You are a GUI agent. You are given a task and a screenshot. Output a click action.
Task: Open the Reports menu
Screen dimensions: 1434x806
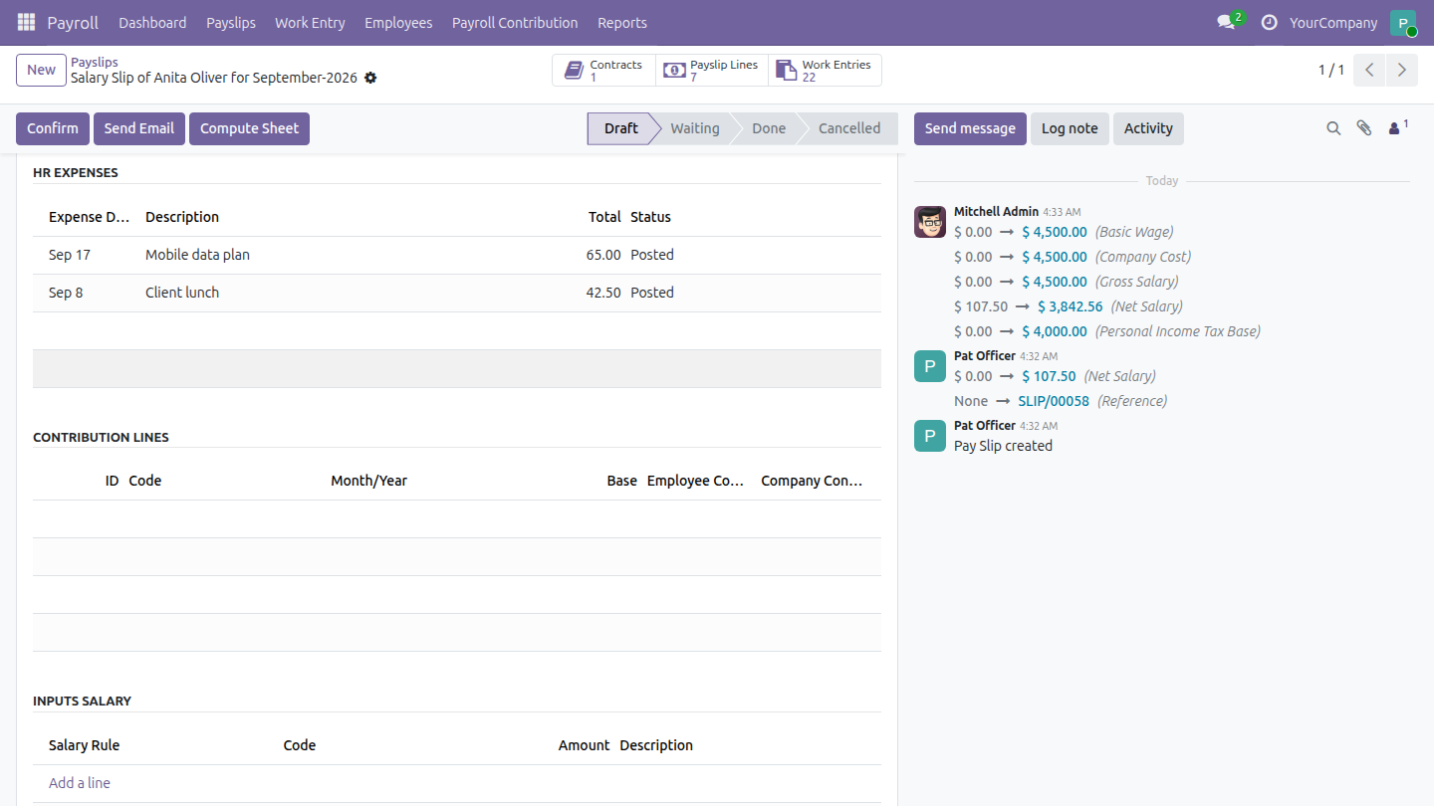coord(622,22)
